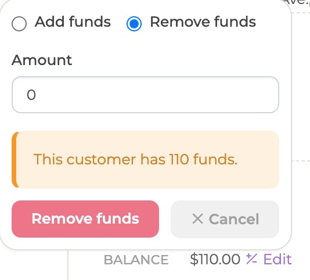Click the red Remove funds button

[85, 219]
